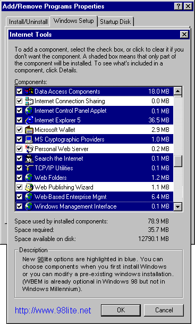Open the http://www.98lite.net link

click(53, 310)
